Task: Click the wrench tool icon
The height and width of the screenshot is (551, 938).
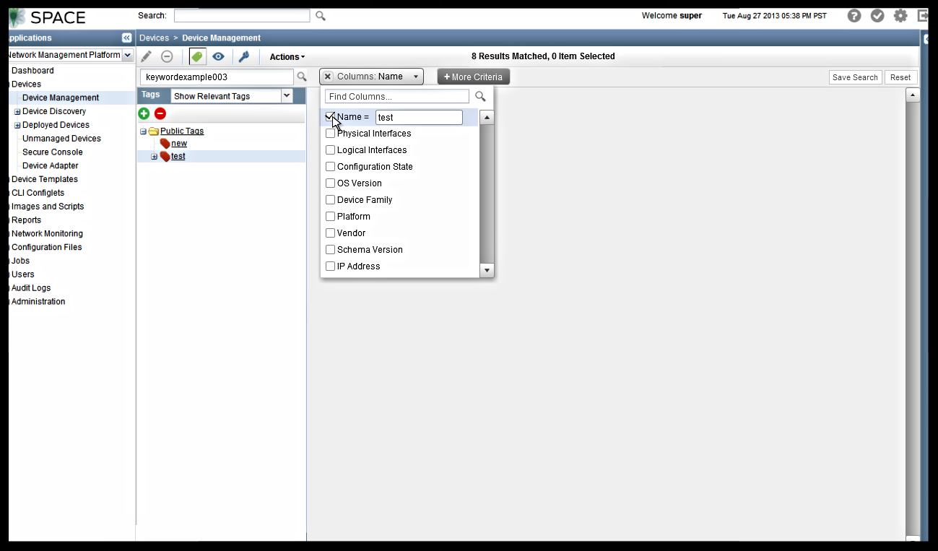Action: pyautogui.click(x=243, y=56)
